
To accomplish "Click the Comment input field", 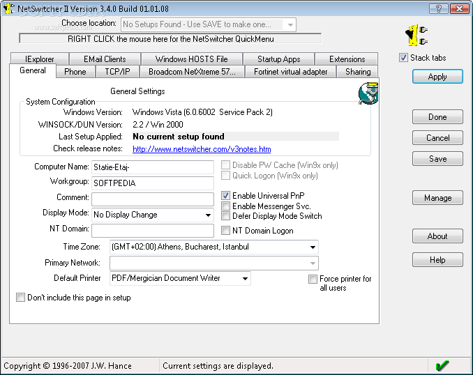I will 153,199.
